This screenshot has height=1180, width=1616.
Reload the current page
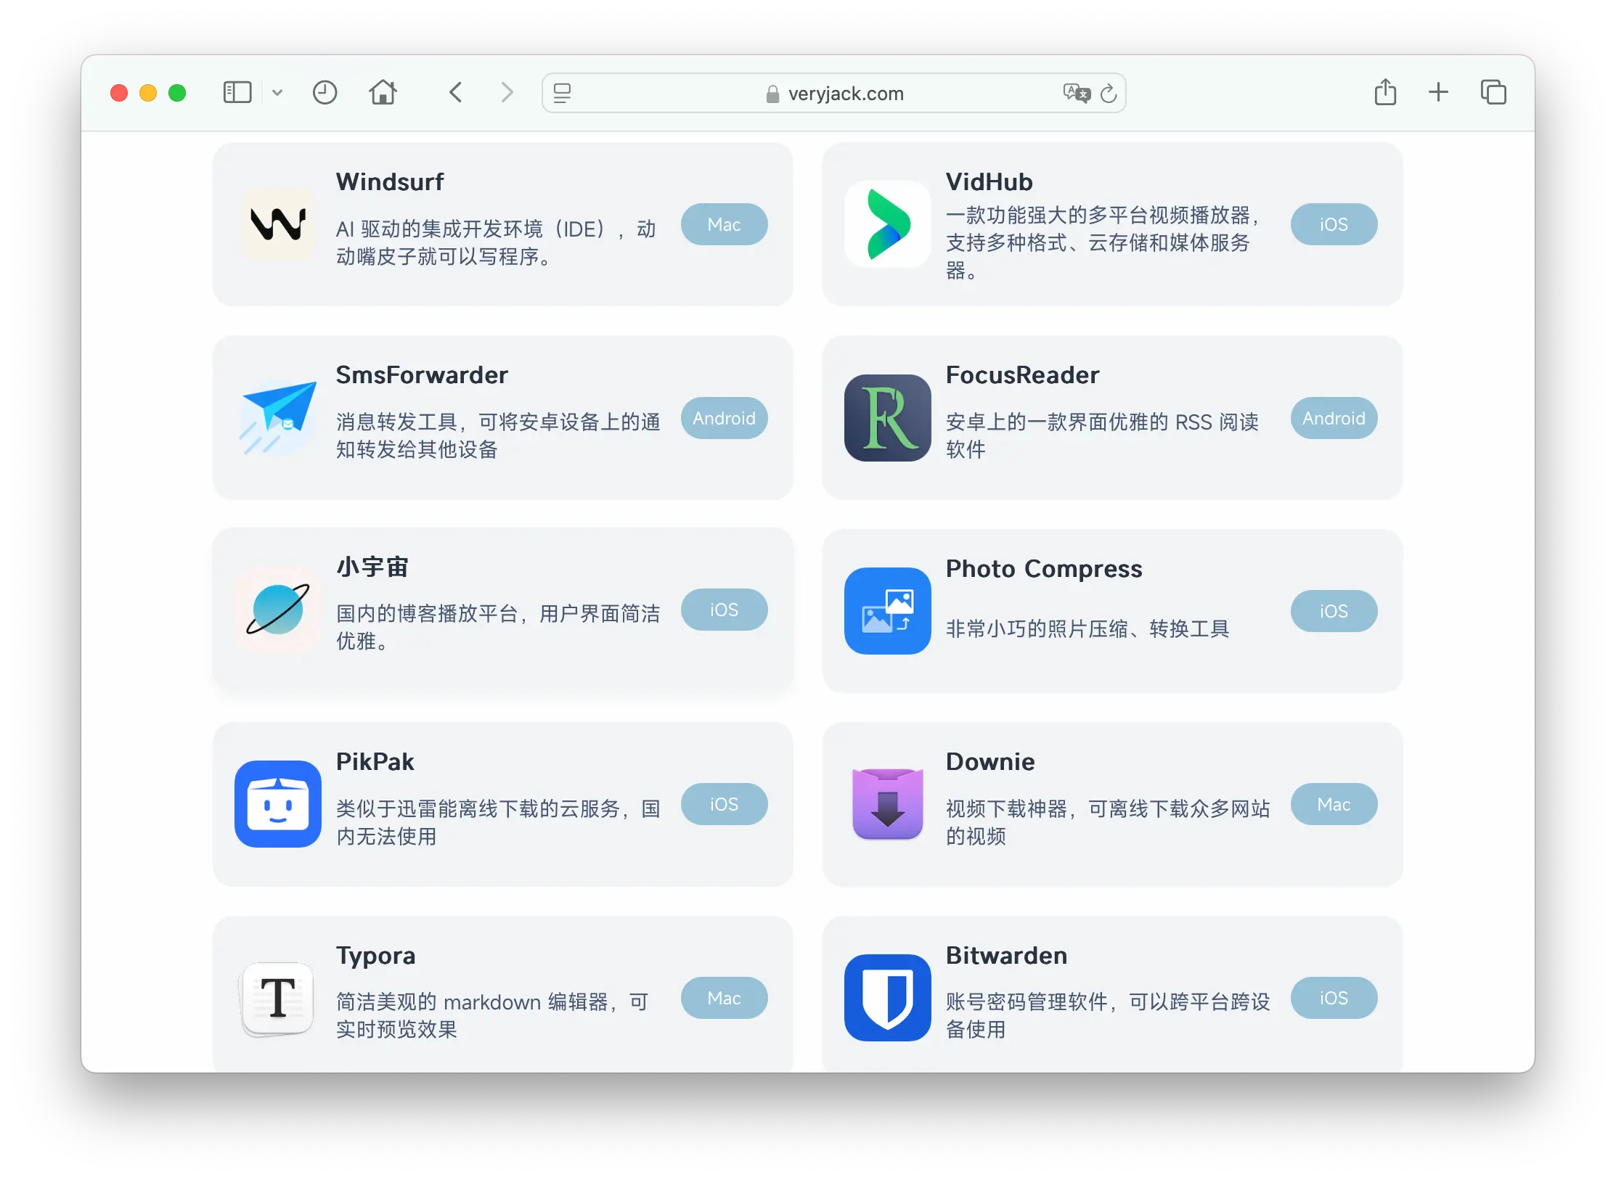pyautogui.click(x=1109, y=93)
